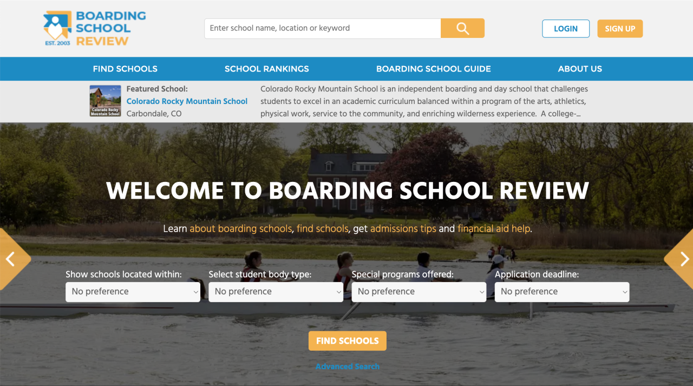Open the student body type dropdown
This screenshot has height=386, width=693.
276,292
